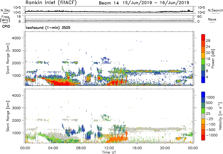Click the '-500' tick on velocity colorbar
Image resolution: width=223 pixels, height=154 pixels.
210,130
